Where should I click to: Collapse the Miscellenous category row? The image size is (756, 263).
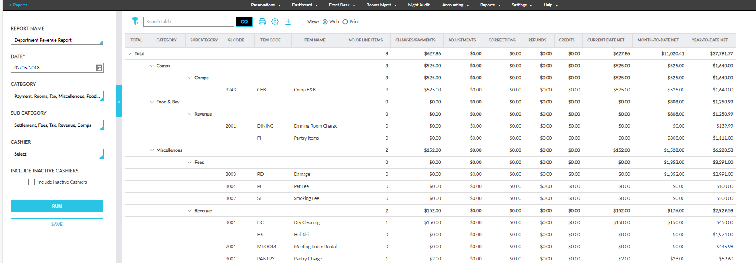[x=151, y=150]
